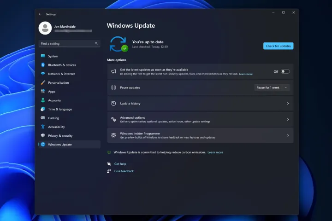Expand Windows Insider Programme chevron

point(288,135)
